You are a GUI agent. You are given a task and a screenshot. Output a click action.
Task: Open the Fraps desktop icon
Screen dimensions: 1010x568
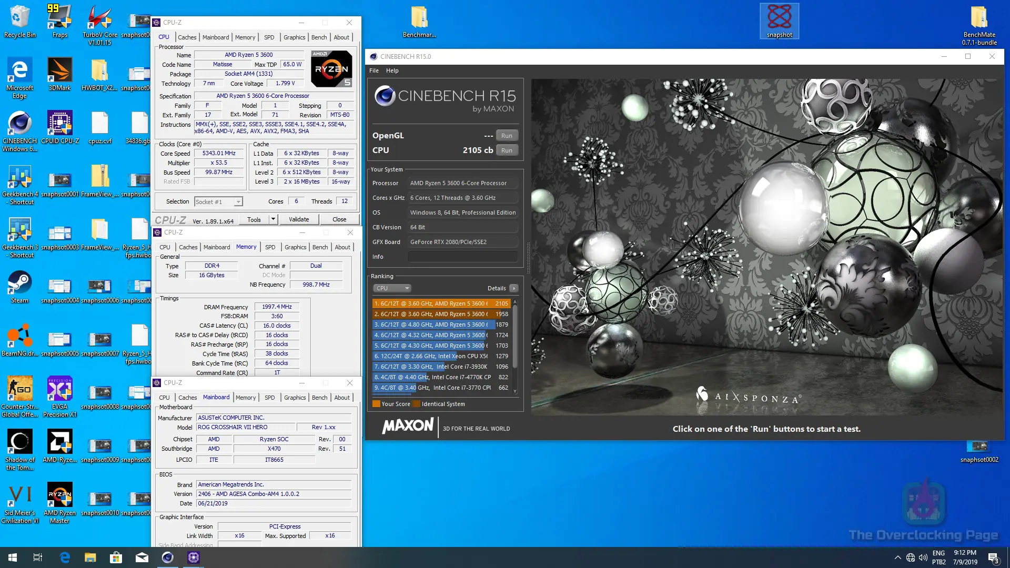click(x=59, y=22)
